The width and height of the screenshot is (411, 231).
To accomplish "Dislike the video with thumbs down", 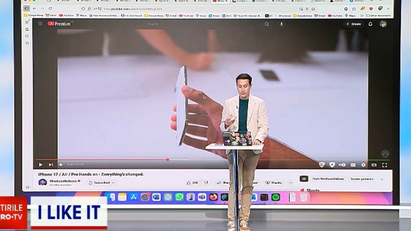I will tap(206, 182).
